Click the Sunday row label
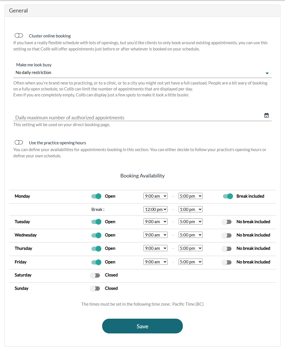Viewport: 285px width, 351px height. click(22, 288)
